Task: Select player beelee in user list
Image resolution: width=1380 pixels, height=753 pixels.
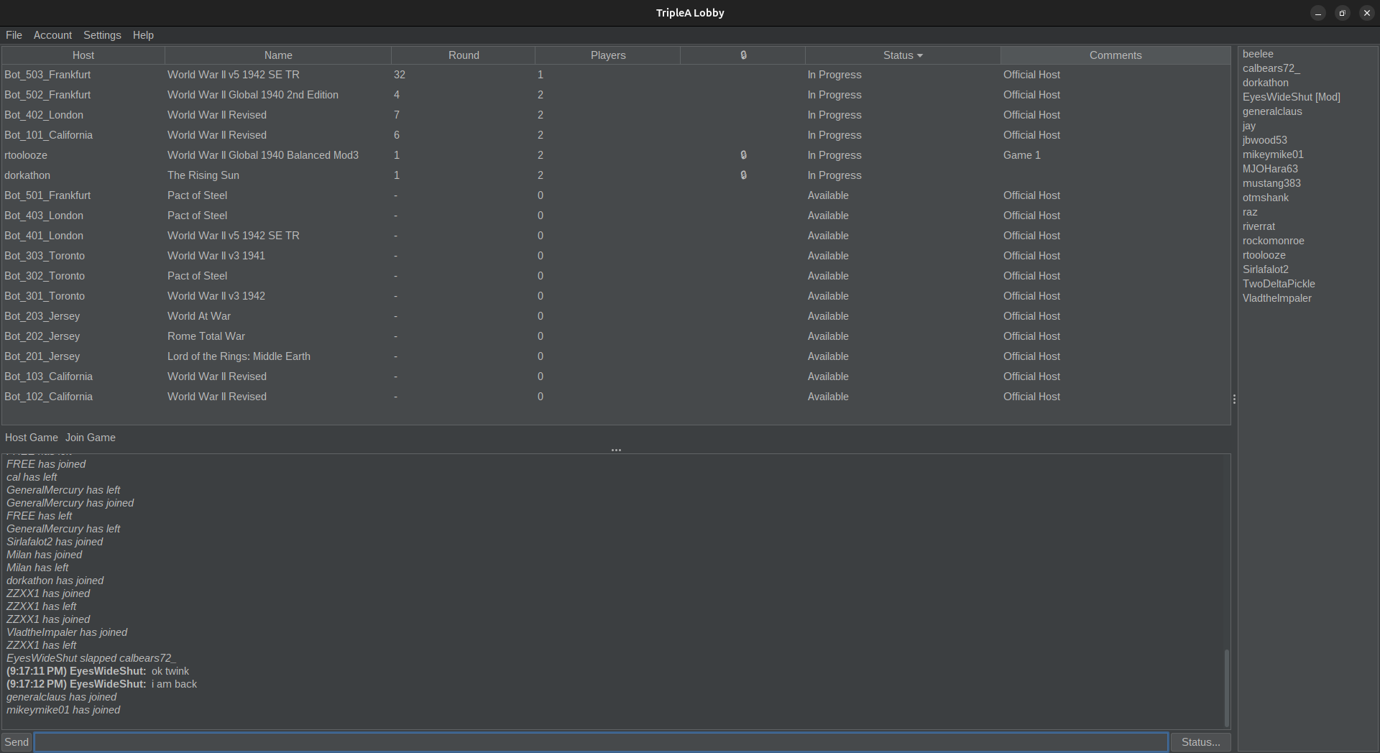Action: pos(1258,54)
